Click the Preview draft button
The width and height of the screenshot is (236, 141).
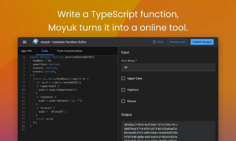pos(178,42)
